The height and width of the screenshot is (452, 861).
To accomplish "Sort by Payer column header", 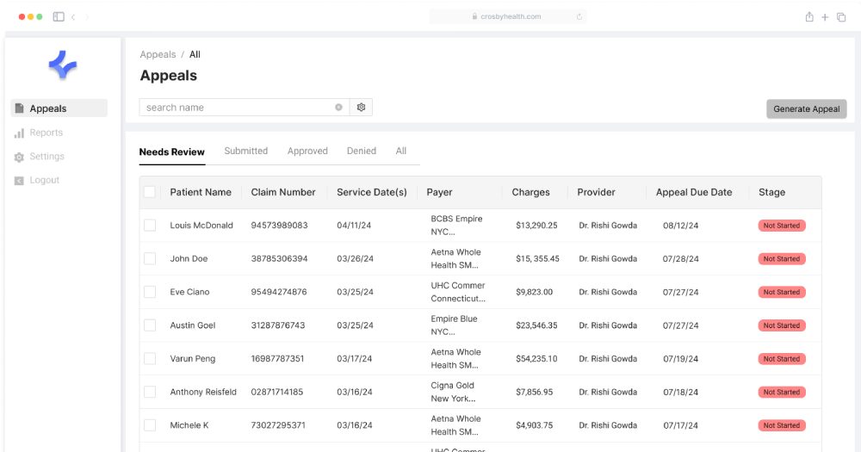I will [x=439, y=192].
